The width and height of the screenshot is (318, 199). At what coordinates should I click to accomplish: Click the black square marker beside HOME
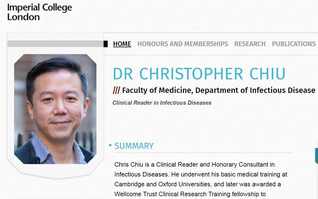tap(106, 44)
